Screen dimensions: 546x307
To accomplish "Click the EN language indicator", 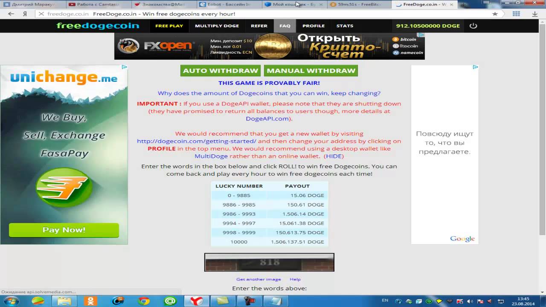I will (x=386, y=301).
